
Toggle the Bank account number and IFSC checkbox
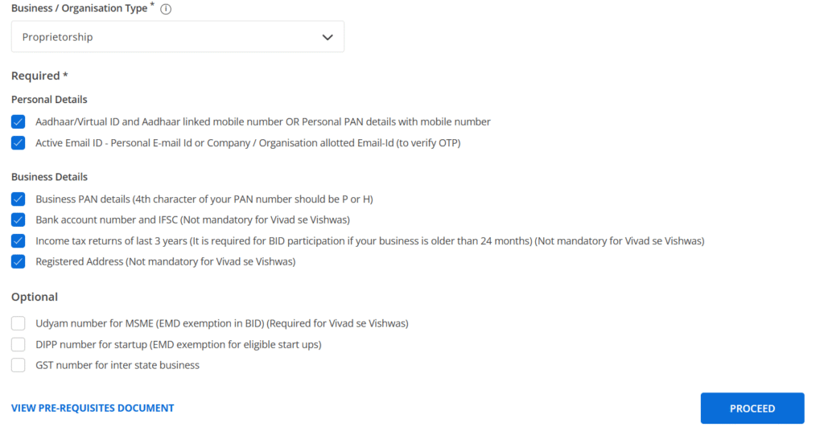click(19, 220)
